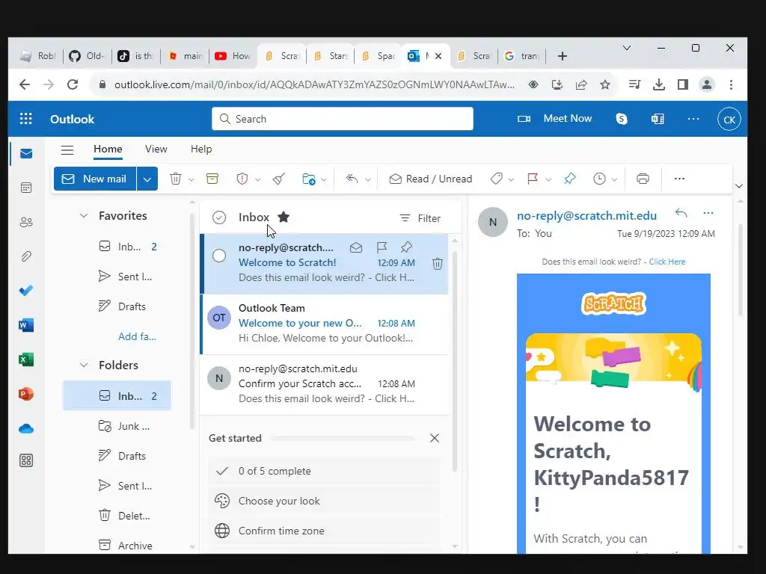The height and width of the screenshot is (574, 766).
Task: Open the Outlook Team welcome email
Action: (x=325, y=323)
